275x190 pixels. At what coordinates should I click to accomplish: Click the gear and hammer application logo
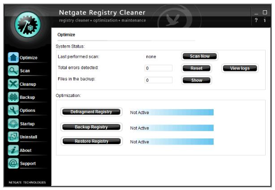tap(28, 25)
